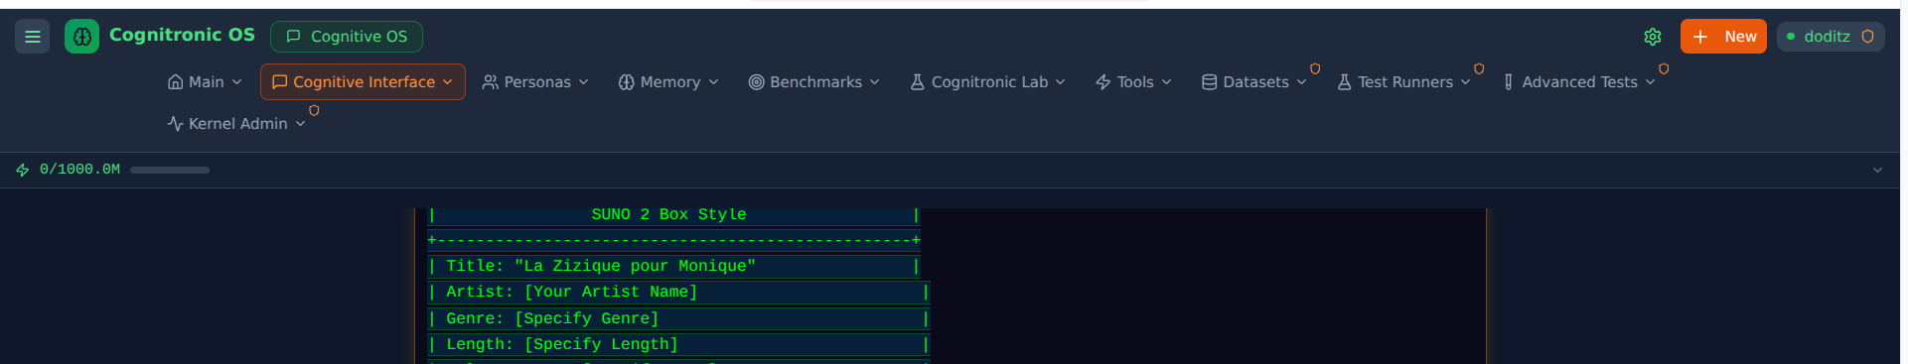Click the shield badge above Datasets
Viewport: 1908px width, 364px height.
point(1315,69)
